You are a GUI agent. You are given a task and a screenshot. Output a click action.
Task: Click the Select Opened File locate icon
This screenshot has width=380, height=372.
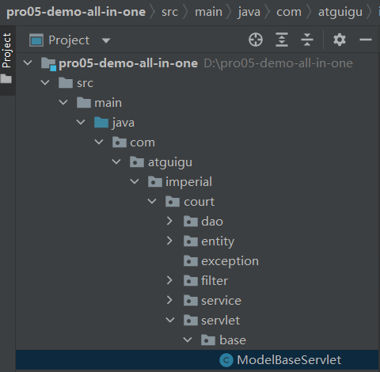pyautogui.click(x=256, y=40)
